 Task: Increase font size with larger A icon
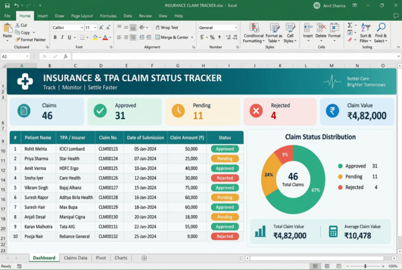101,27
